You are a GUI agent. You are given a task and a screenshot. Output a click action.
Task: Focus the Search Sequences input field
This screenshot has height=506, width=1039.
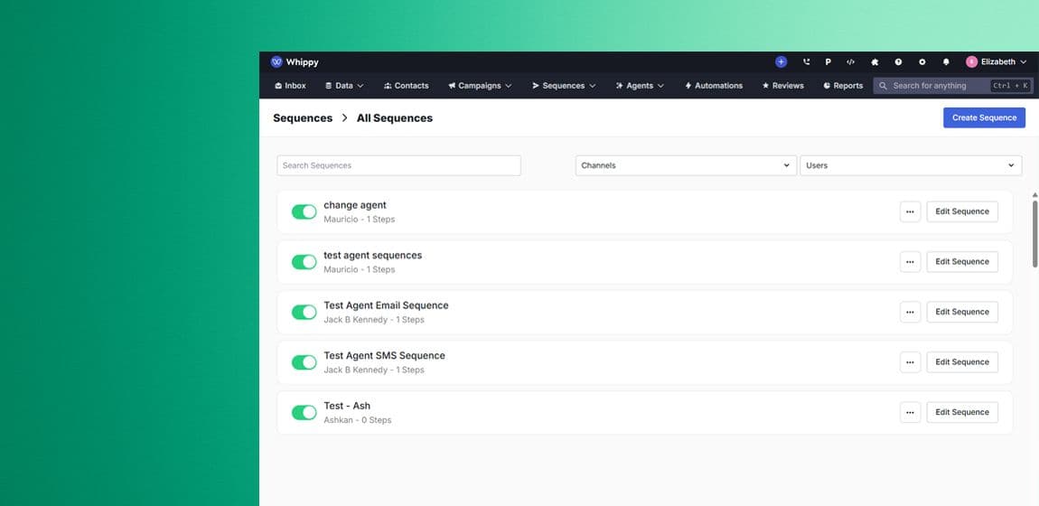click(398, 165)
